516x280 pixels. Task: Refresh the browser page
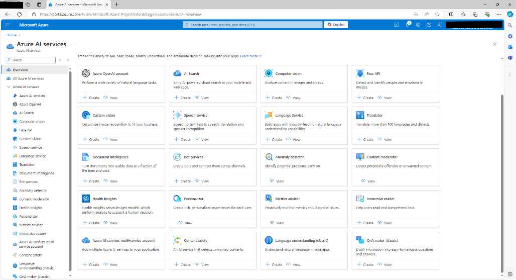(20, 14)
